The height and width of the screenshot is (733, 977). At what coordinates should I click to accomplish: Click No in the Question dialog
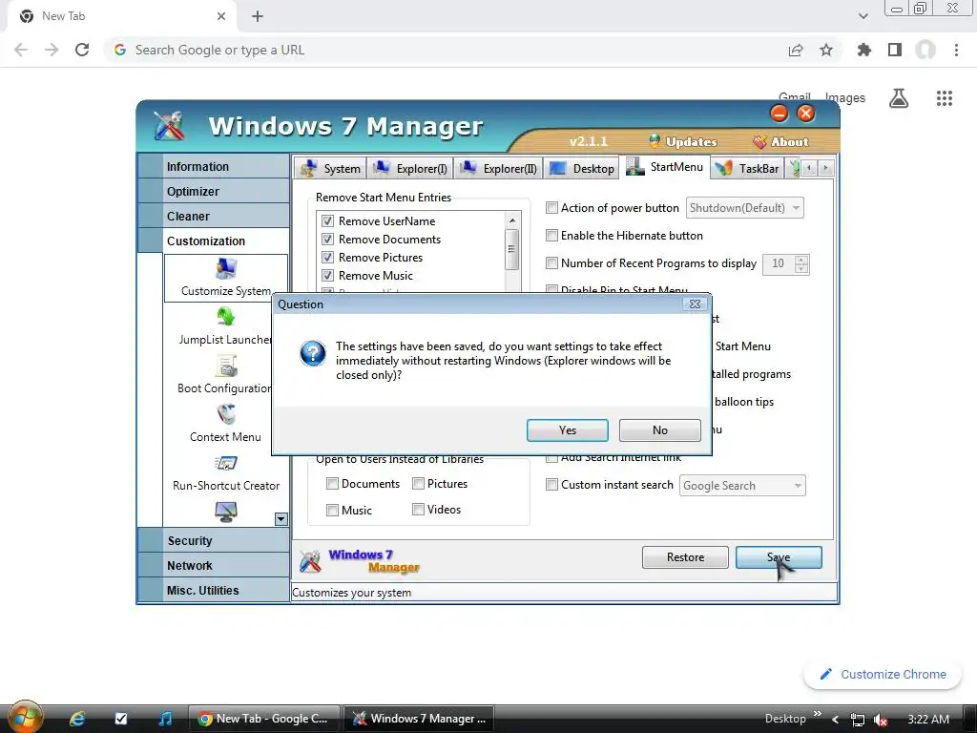(660, 430)
